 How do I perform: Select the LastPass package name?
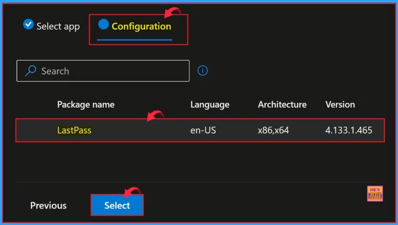click(x=74, y=130)
